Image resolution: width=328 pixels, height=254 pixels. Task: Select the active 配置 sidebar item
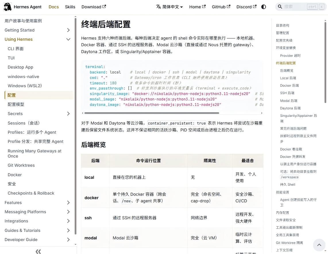point(39,95)
